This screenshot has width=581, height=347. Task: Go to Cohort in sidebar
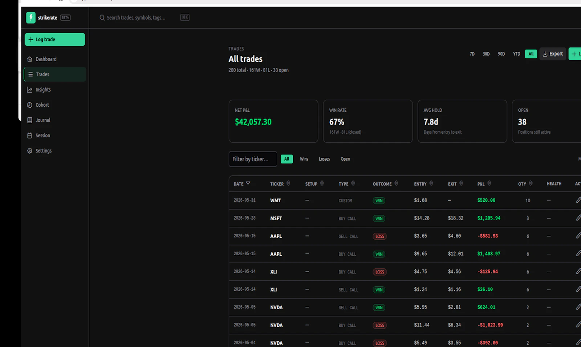click(55, 105)
